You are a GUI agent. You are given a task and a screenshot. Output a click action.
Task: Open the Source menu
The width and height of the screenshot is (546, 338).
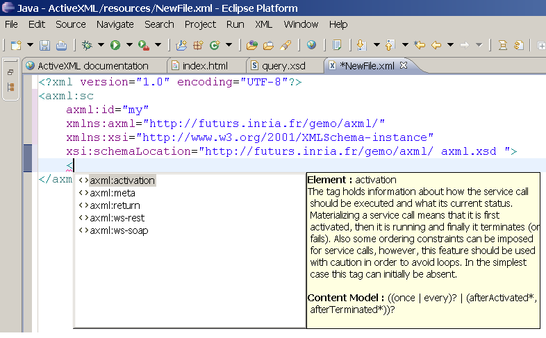click(71, 24)
